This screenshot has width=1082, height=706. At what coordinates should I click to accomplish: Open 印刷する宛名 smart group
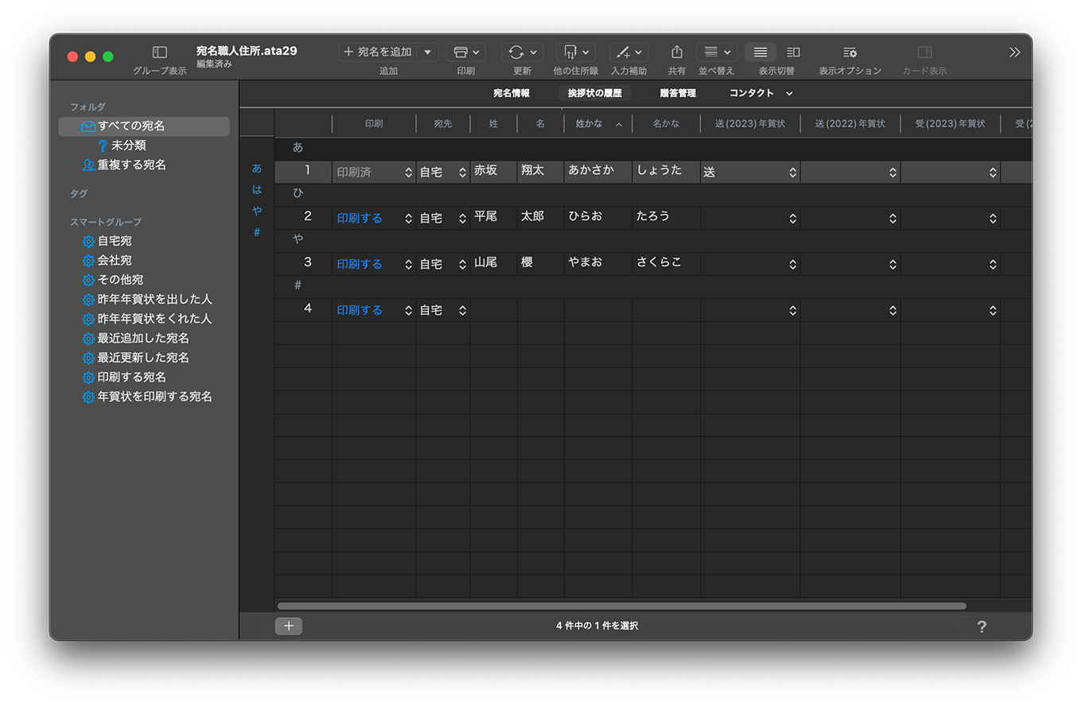[124, 377]
